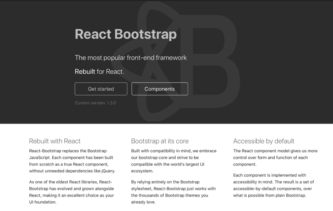Viewport: 333px width, 211px height.
Task: Click 'The most popular front-end framework' tagline
Action: click(131, 58)
